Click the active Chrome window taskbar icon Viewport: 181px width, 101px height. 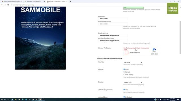pos(40,100)
